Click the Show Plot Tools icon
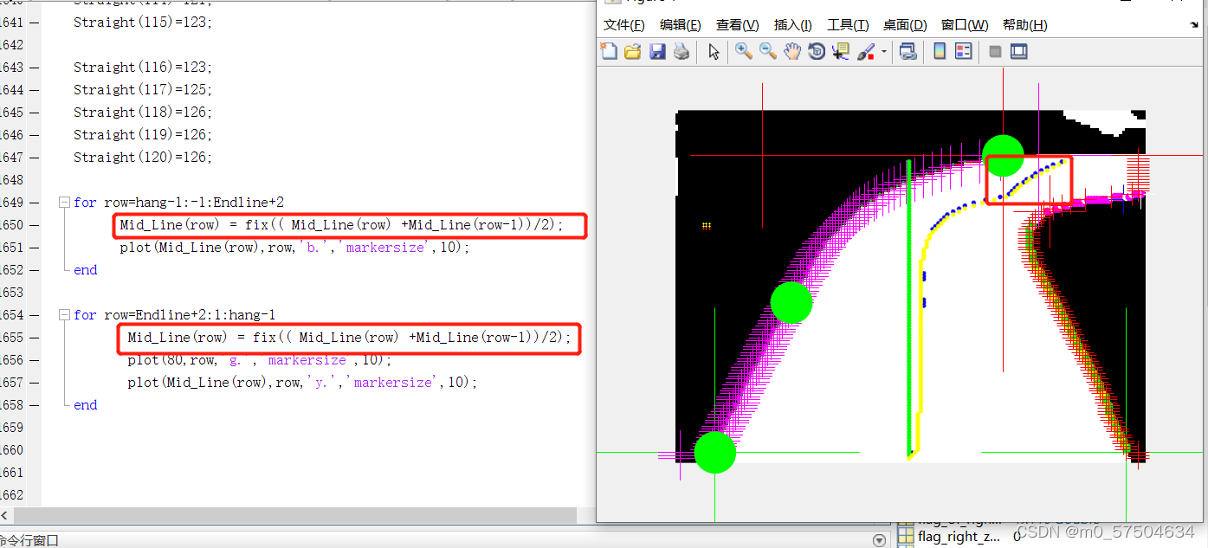Image resolution: width=1208 pixels, height=548 pixels. (x=1019, y=52)
